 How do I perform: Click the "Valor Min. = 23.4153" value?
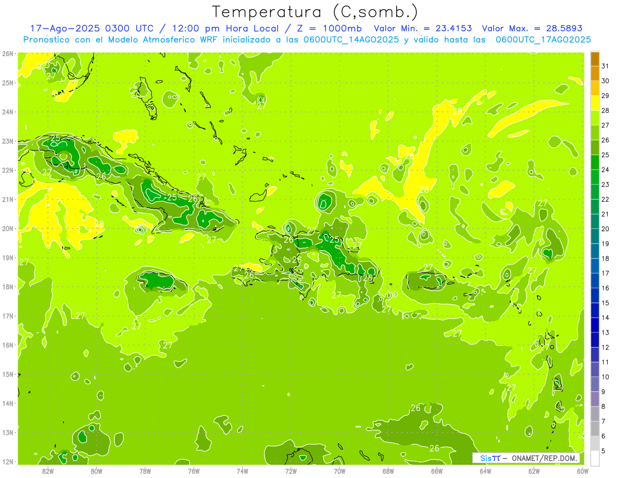[x=422, y=28]
